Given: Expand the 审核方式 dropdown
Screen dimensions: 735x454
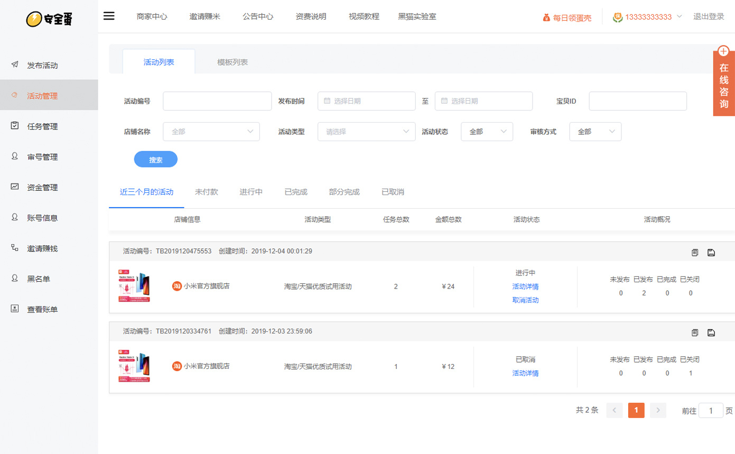Looking at the screenshot, I should pos(595,132).
